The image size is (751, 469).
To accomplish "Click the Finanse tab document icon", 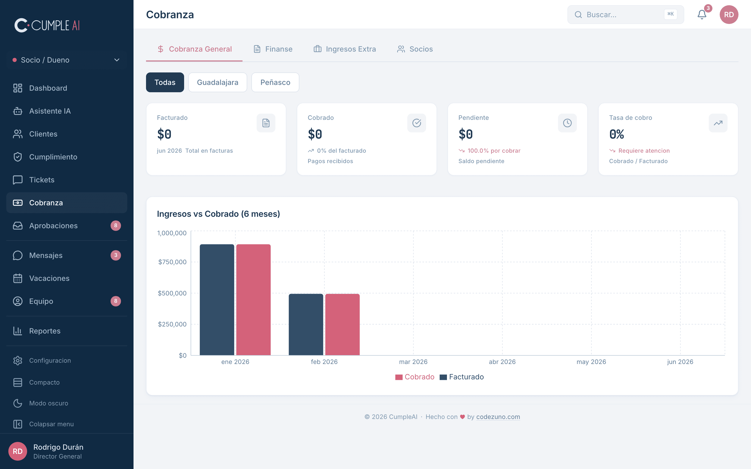I will [257, 49].
